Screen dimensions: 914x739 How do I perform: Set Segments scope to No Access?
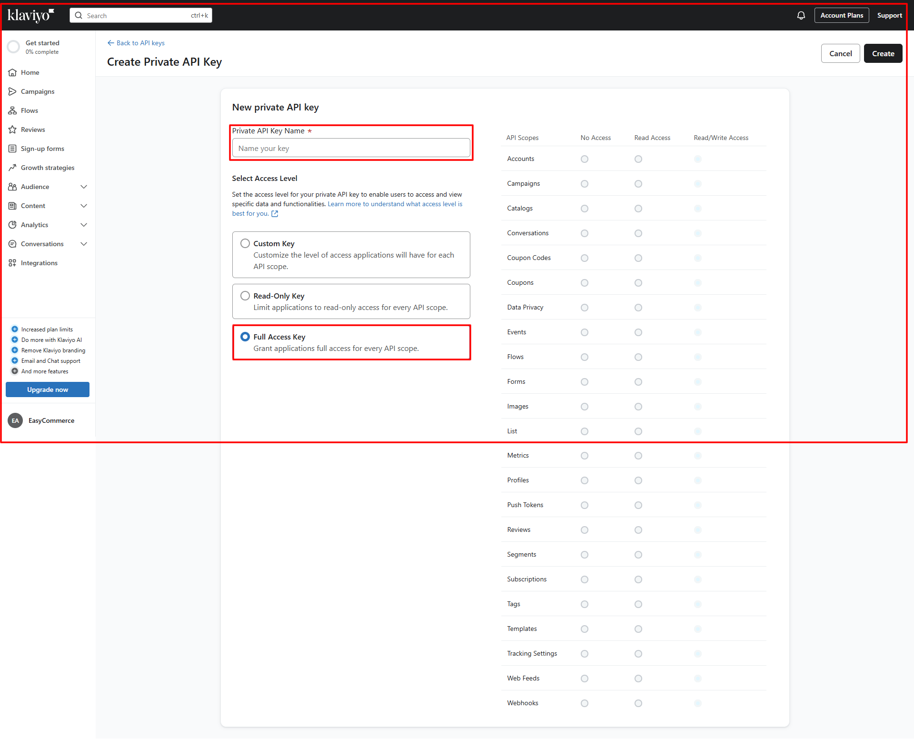coord(585,555)
